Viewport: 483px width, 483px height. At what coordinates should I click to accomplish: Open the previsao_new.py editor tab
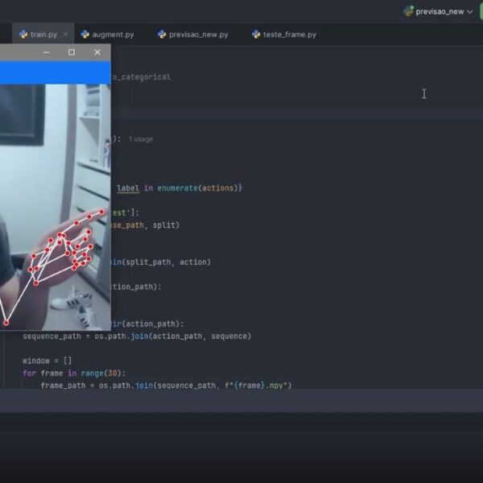coord(198,35)
